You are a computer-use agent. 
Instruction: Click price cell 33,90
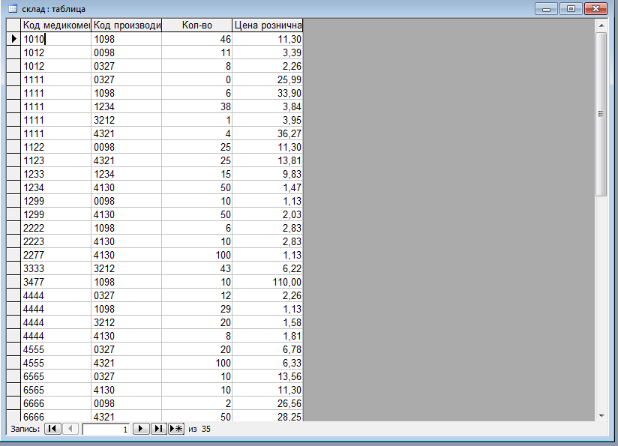pyautogui.click(x=268, y=94)
